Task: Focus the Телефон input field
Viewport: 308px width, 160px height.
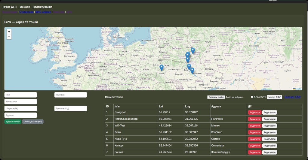Action: 70,95
